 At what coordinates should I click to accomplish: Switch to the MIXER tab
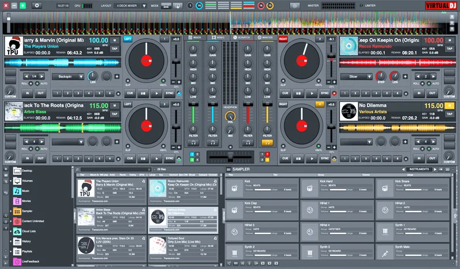tap(195, 37)
